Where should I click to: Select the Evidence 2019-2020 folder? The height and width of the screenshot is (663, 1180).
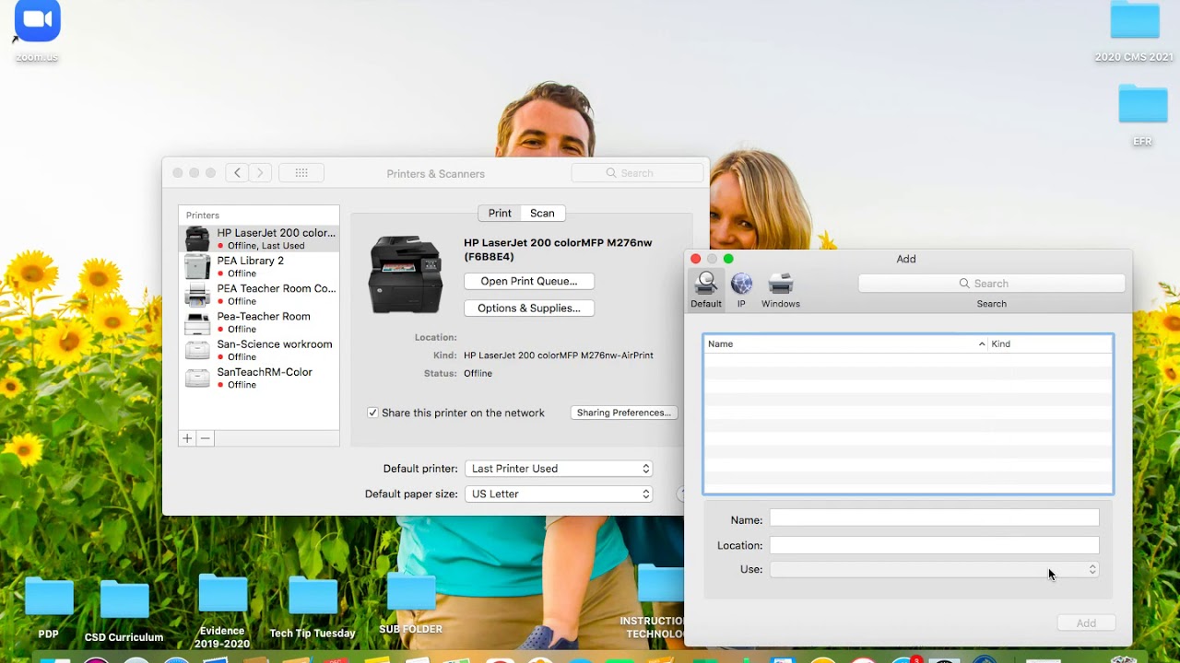222,611
